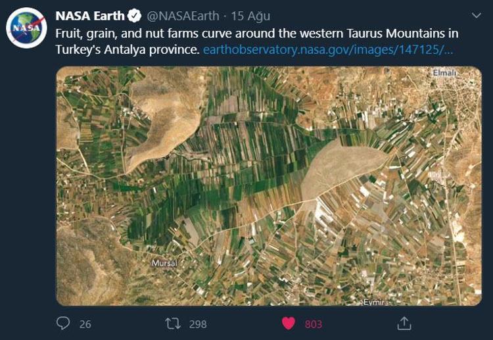The image size is (493, 340).
Task: Open the NASA Earth display name
Action: click(90, 16)
